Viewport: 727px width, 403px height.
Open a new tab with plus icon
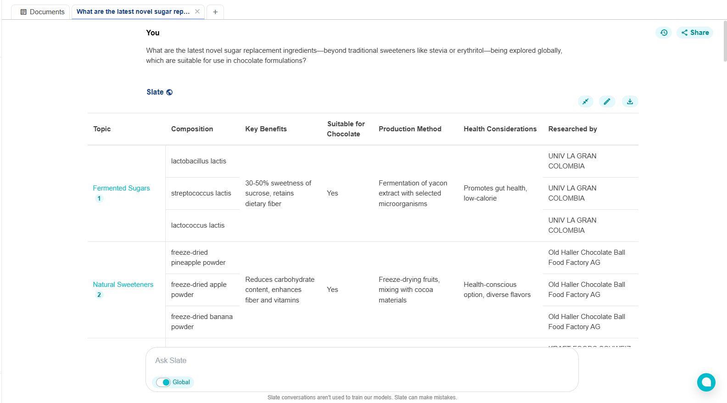click(215, 12)
